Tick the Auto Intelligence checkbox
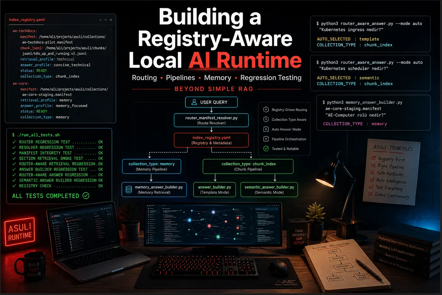 point(372,179)
